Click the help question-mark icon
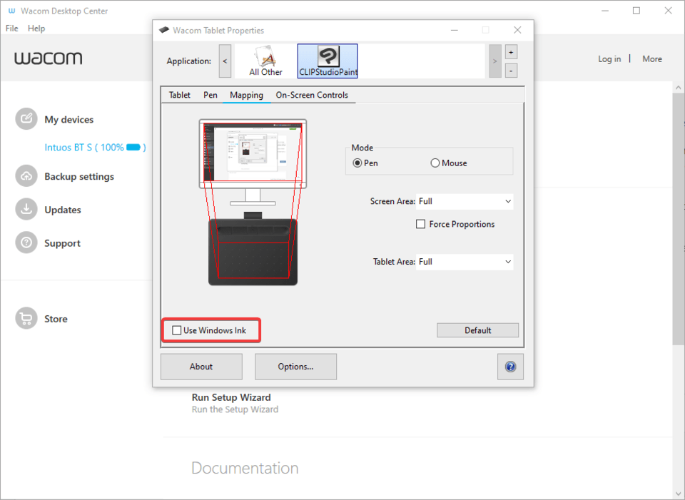 [510, 366]
